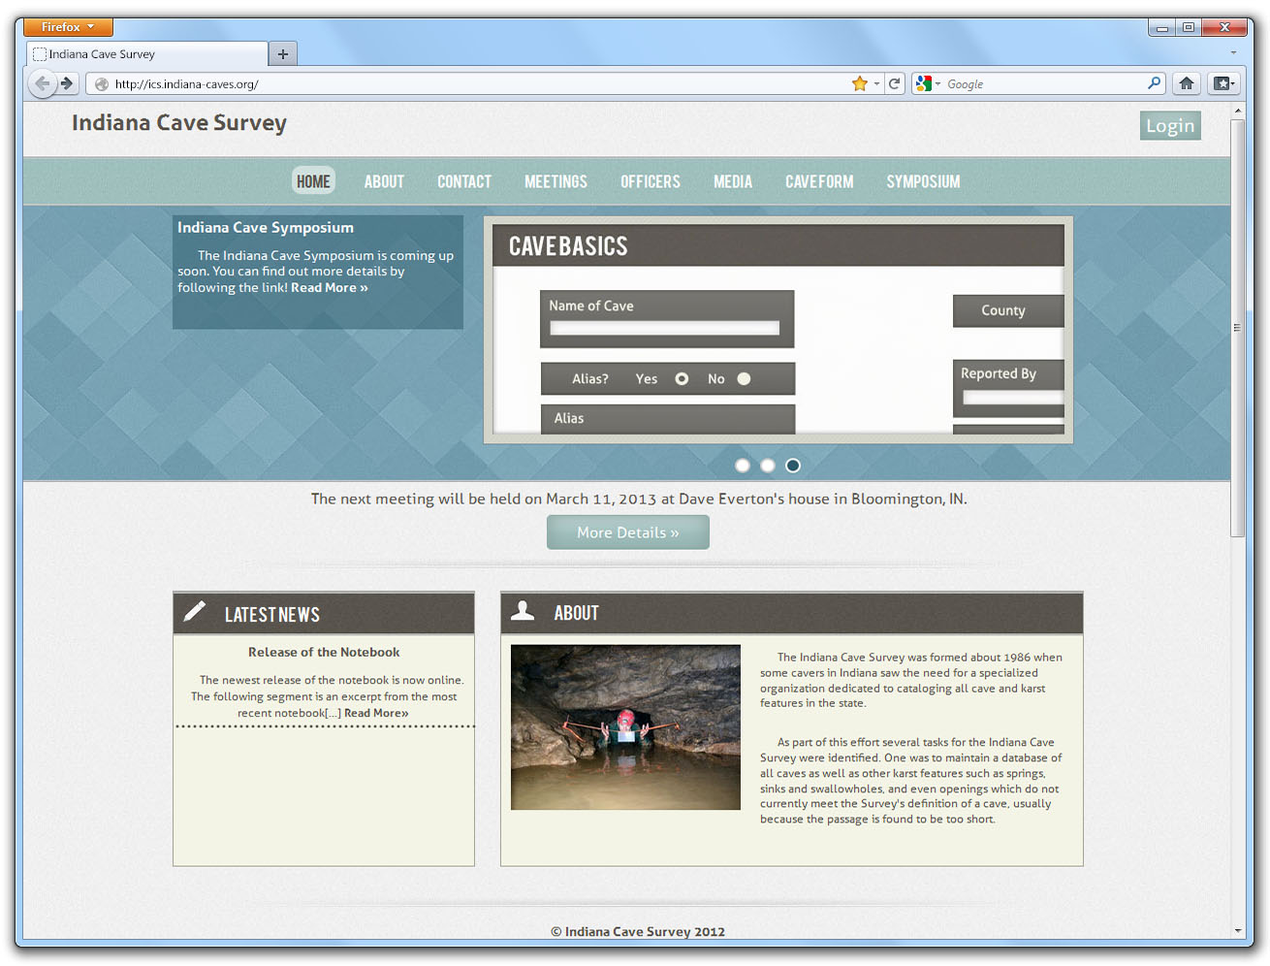Open the Officers navigation item
The width and height of the screenshot is (1270, 966).
click(x=651, y=181)
